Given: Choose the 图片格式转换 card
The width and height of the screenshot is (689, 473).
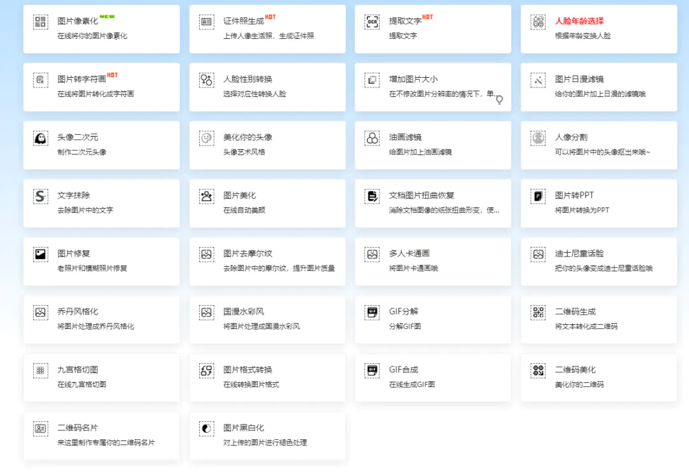Looking at the screenshot, I should (267, 377).
